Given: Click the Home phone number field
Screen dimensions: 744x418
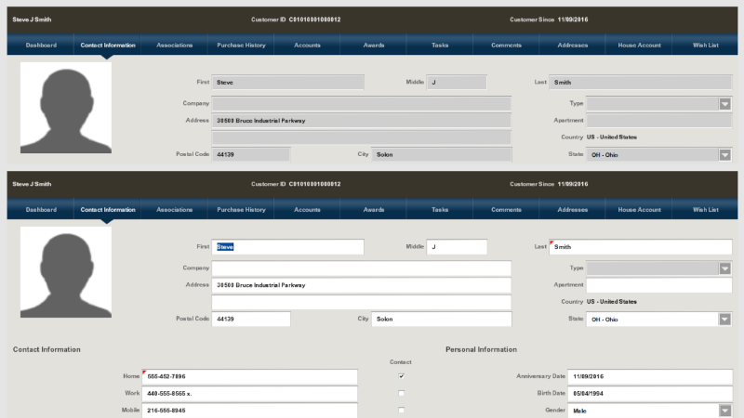Looking at the screenshot, I should (249, 376).
